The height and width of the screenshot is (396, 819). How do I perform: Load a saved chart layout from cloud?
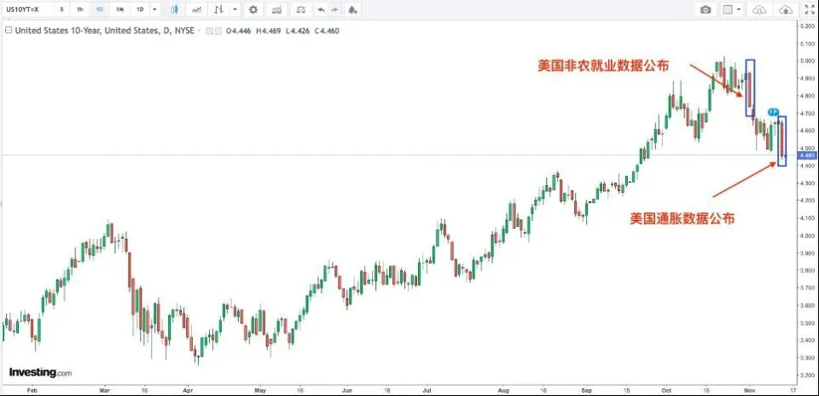pyautogui.click(x=758, y=9)
